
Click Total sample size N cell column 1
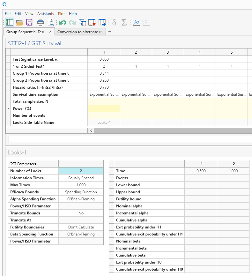pyautogui.click(x=104, y=101)
